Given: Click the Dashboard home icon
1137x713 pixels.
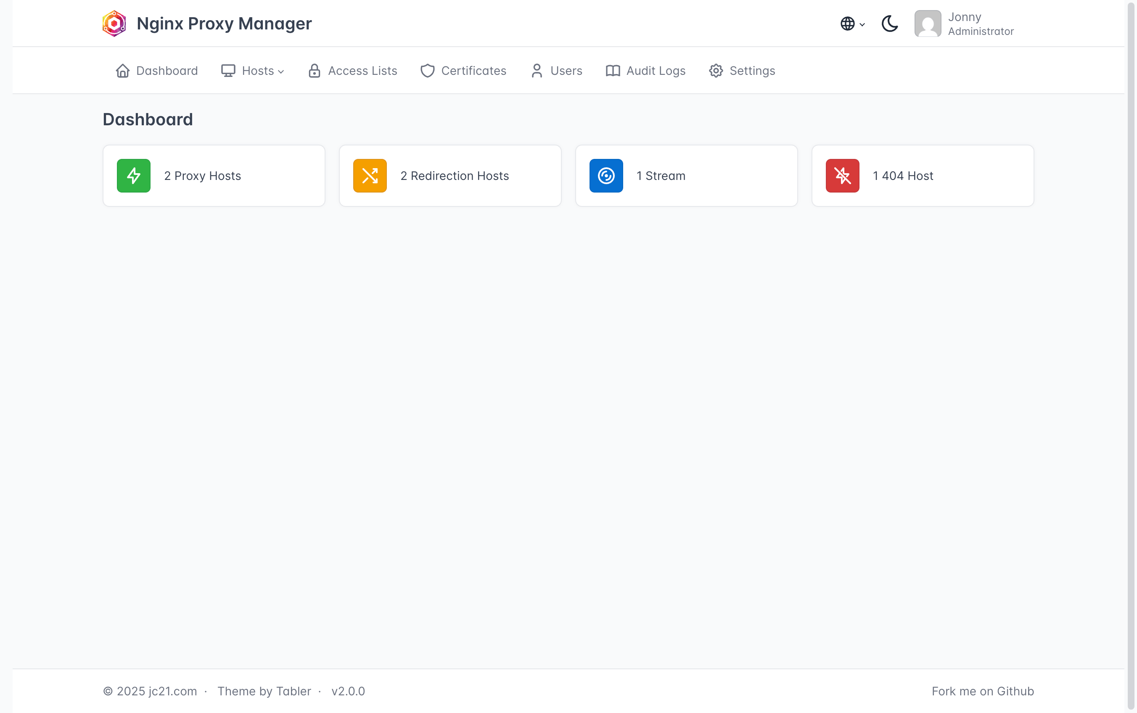Looking at the screenshot, I should pyautogui.click(x=123, y=71).
